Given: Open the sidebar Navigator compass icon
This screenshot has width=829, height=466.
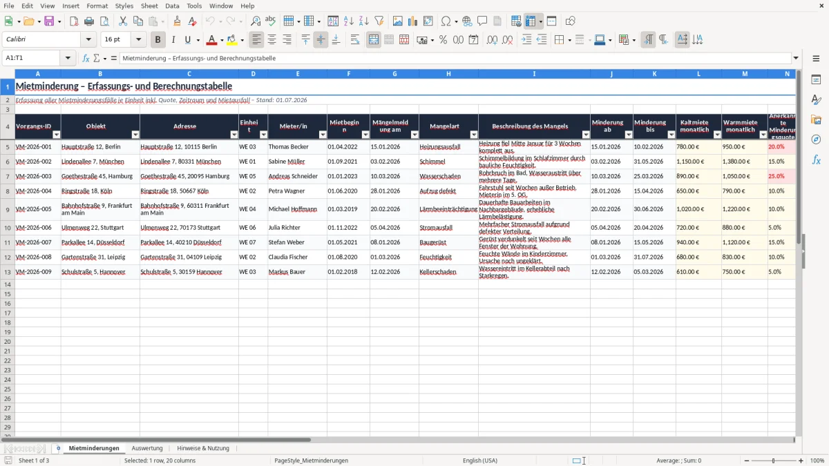Looking at the screenshot, I should pyautogui.click(x=817, y=139).
